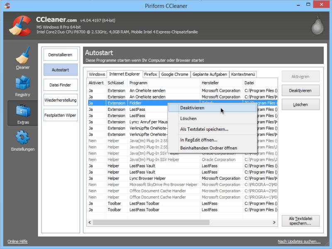Open the Deinstallieren panel
The width and height of the screenshot is (332, 249).
click(x=60, y=55)
